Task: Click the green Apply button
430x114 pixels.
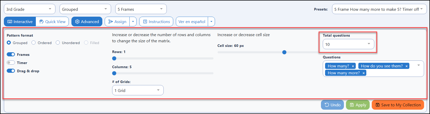Action: coord(358,105)
